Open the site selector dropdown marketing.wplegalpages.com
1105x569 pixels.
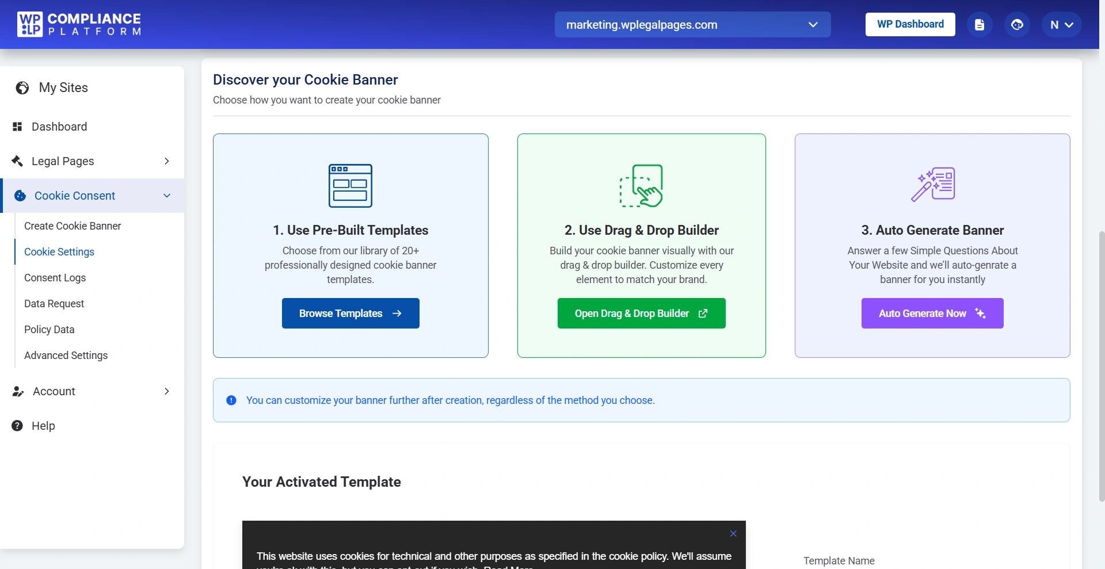pos(692,25)
